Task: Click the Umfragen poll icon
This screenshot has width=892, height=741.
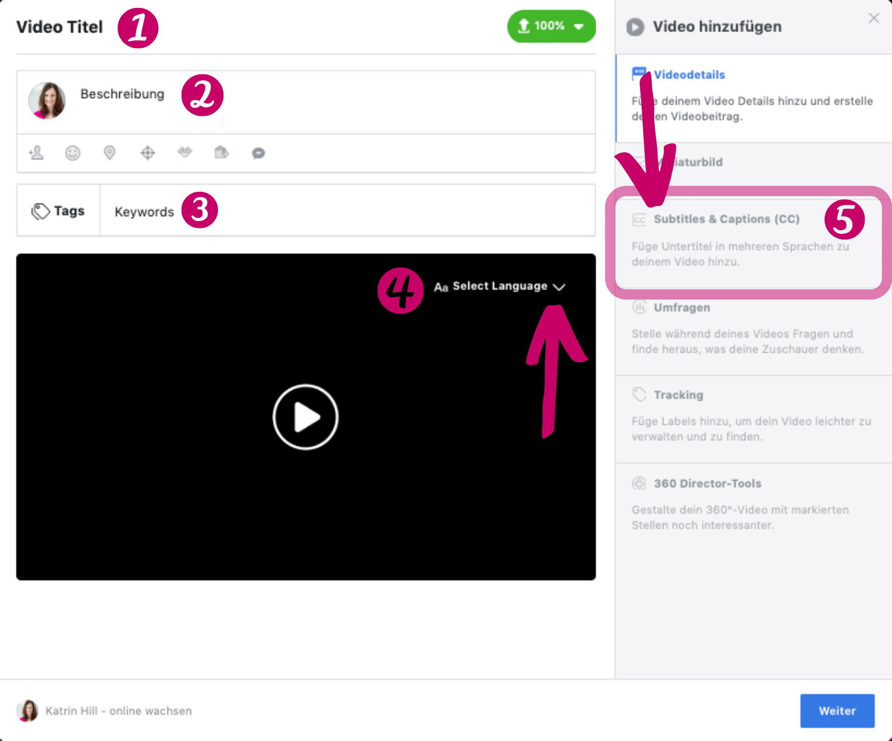Action: 639,307
